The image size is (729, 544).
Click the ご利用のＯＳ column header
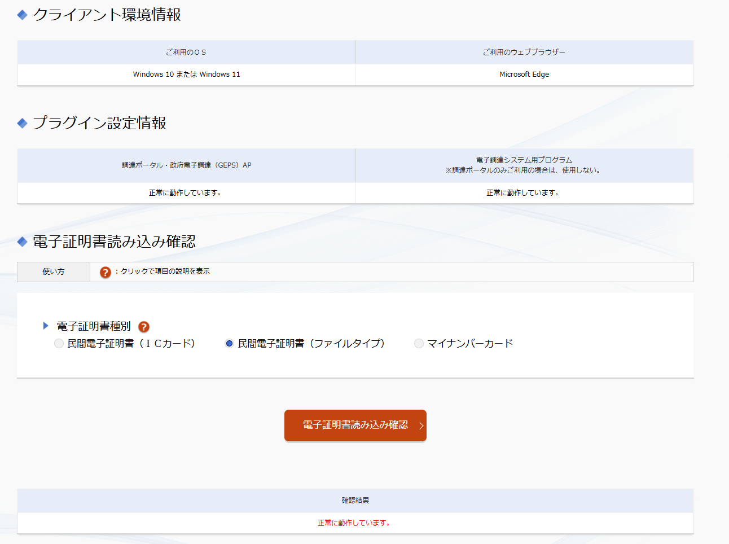186,52
